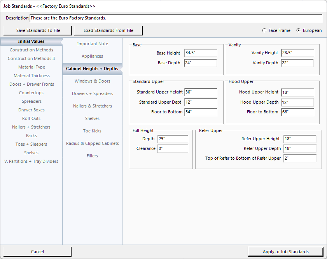Select the Face Frame radio button
Viewport: 327px width, 259px height.
[265, 30]
